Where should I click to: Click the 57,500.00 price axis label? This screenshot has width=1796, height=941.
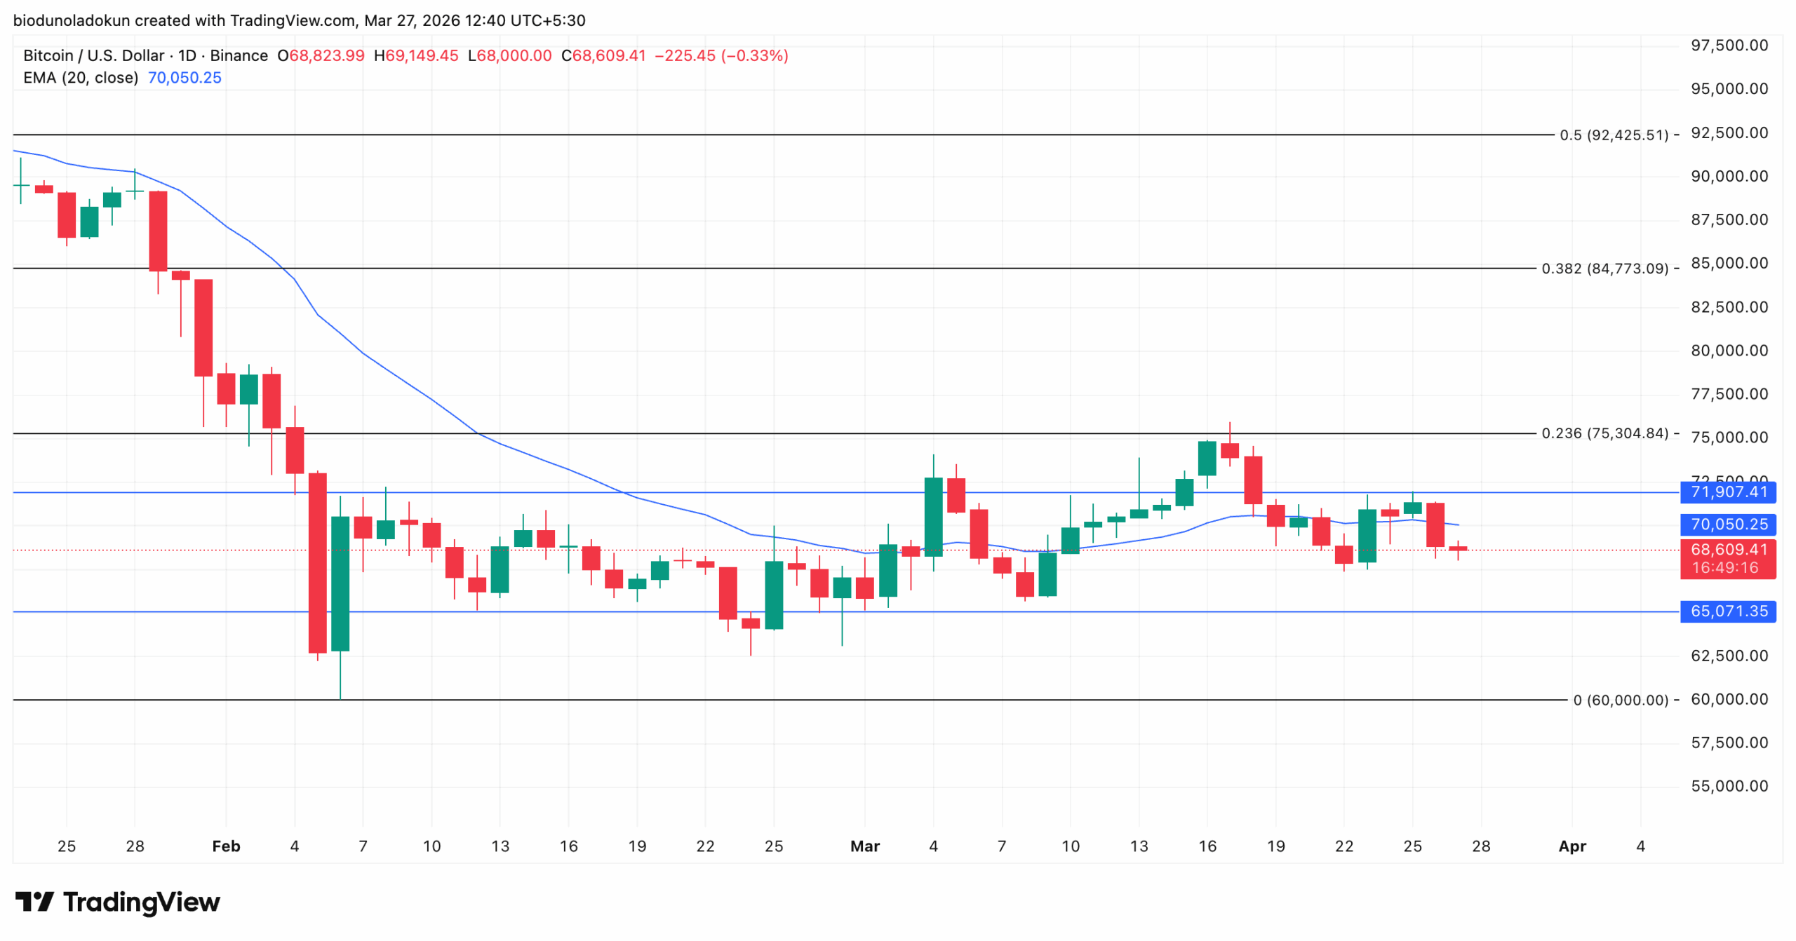pos(1729,743)
